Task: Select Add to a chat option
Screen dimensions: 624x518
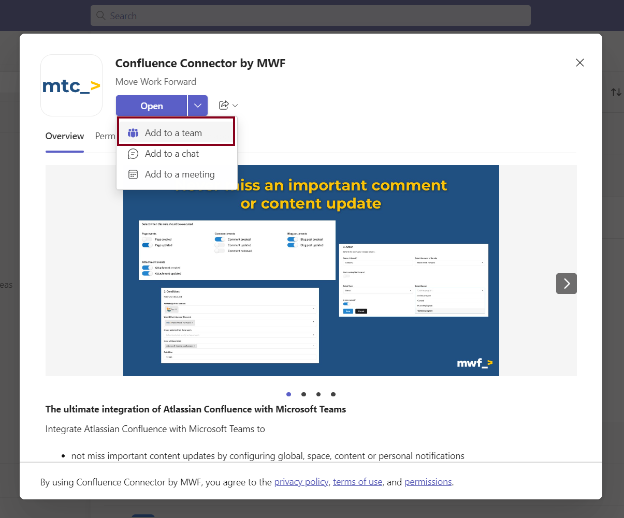Action: 172,154
